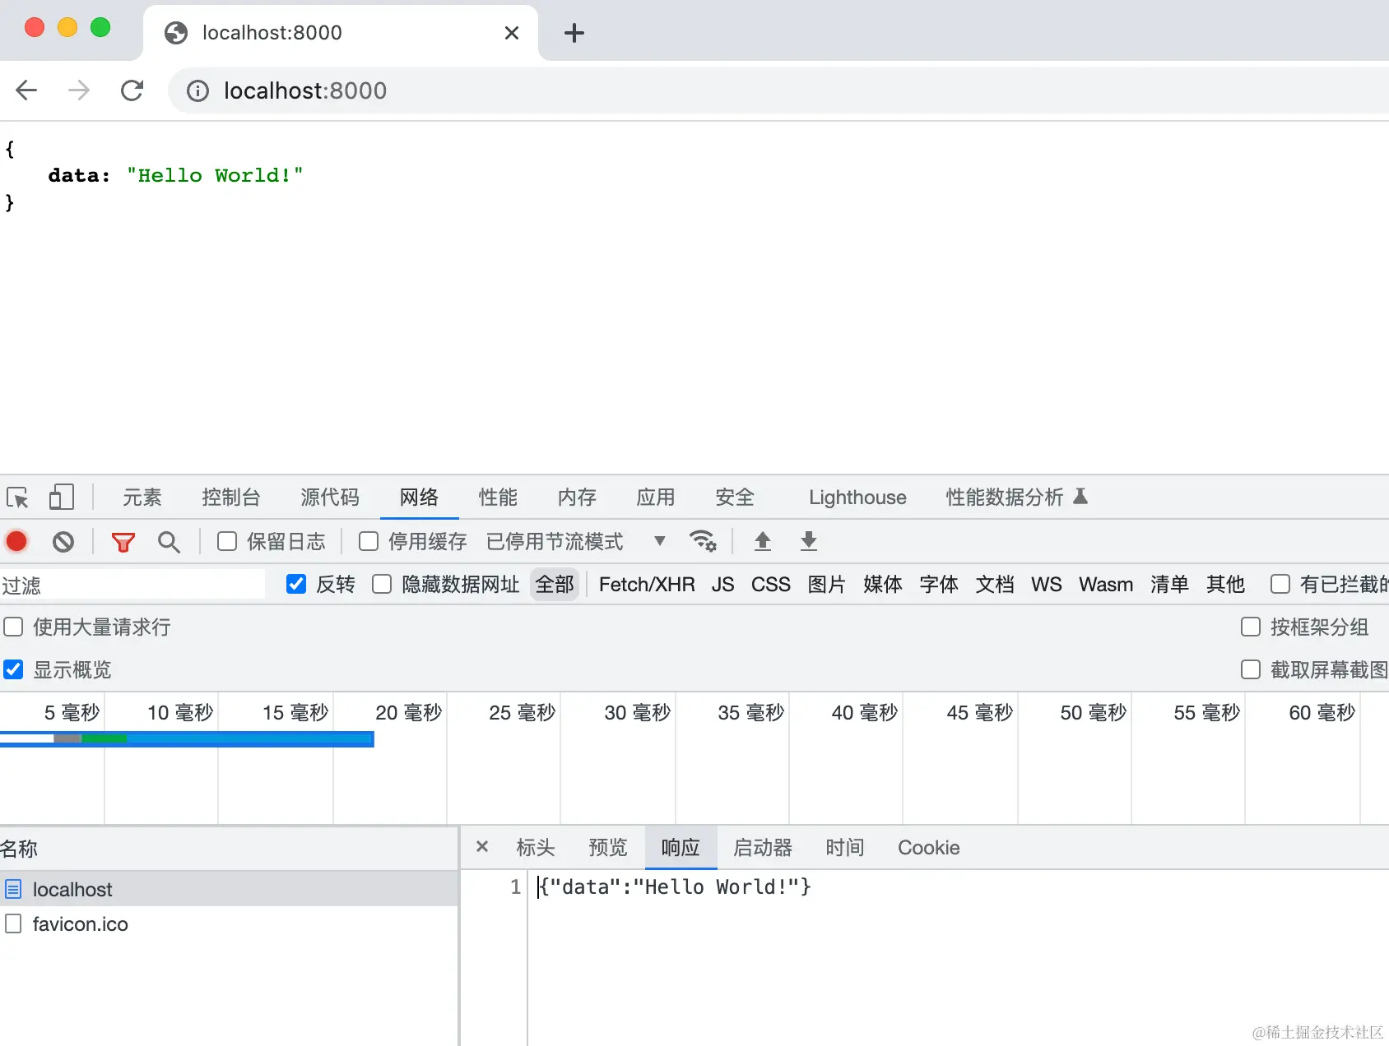Stop recording network log
The height and width of the screenshot is (1046, 1389).
coord(16,541)
